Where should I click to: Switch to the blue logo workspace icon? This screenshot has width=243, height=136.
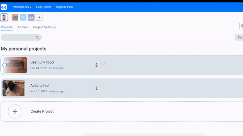tap(31, 17)
